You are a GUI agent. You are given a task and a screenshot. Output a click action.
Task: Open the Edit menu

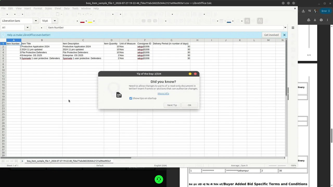10,9
